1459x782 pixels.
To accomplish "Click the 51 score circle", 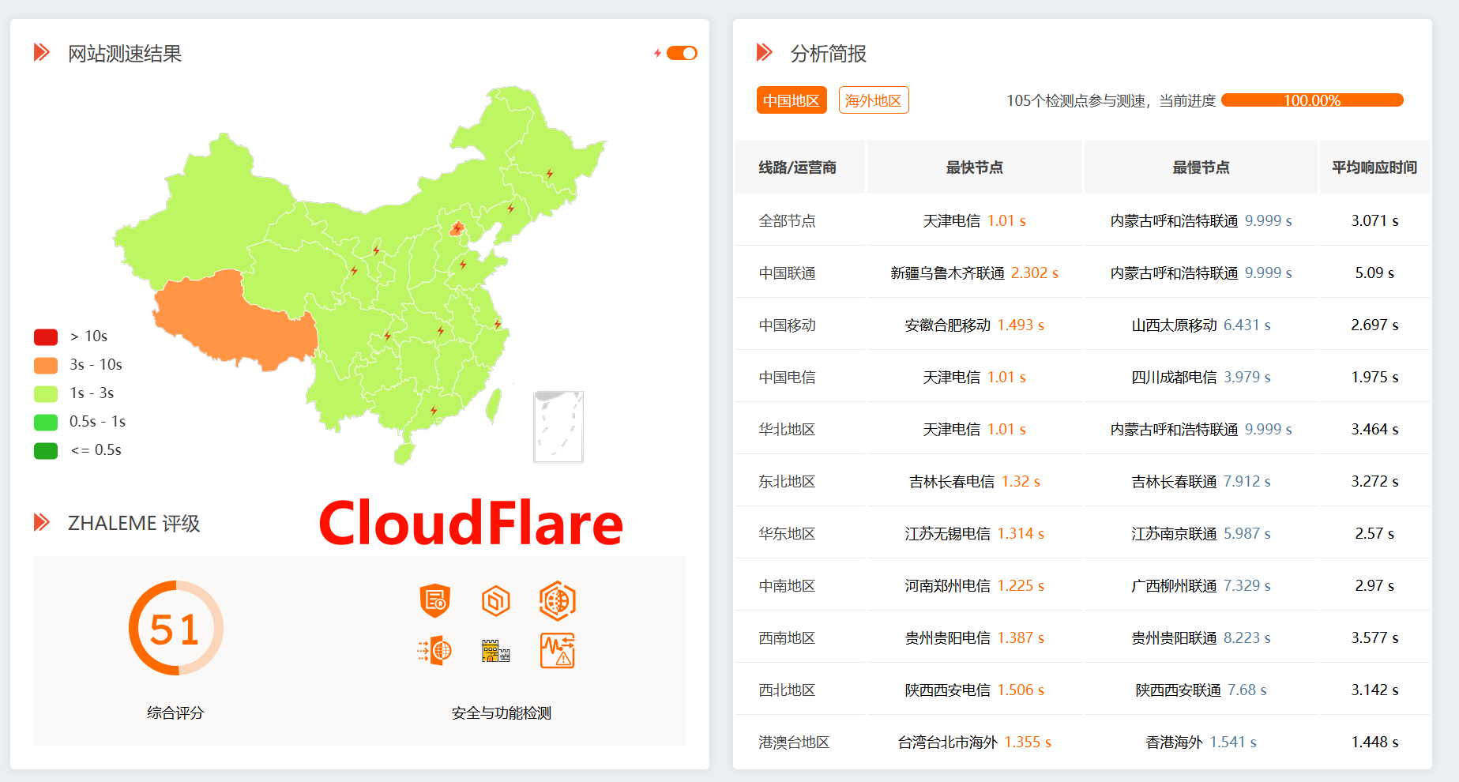I will tap(175, 629).
